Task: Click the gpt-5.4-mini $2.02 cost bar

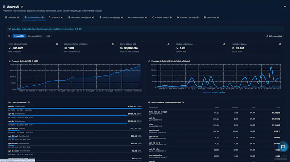Action: 75,153
